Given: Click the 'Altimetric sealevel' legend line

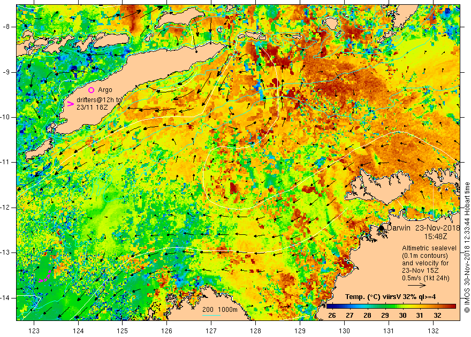Looking at the screenshot, I should 429,248.
